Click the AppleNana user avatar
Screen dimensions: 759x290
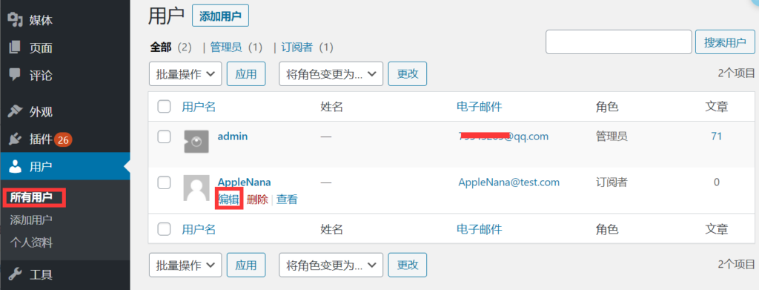tap(196, 188)
